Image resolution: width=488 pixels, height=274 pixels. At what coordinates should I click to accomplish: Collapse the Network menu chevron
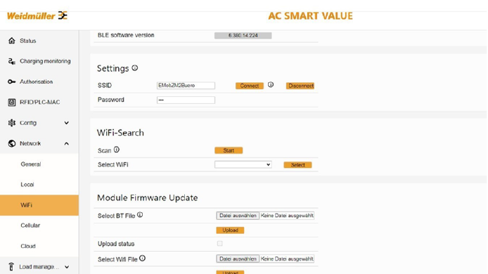[66, 143]
